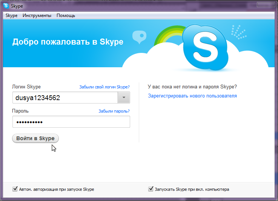Expand the Skype login name dropdown
This screenshot has width=278, height=201.
tap(124, 98)
